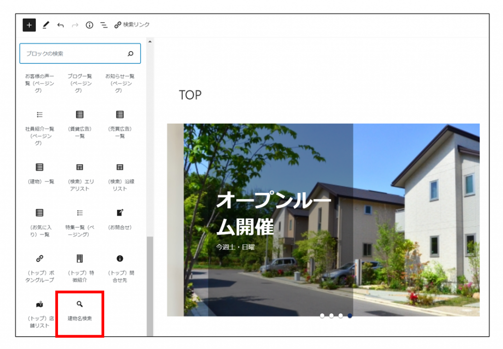The width and height of the screenshot is (503, 349).
Task: Click the undo arrow in toolbar
Action: [60, 25]
